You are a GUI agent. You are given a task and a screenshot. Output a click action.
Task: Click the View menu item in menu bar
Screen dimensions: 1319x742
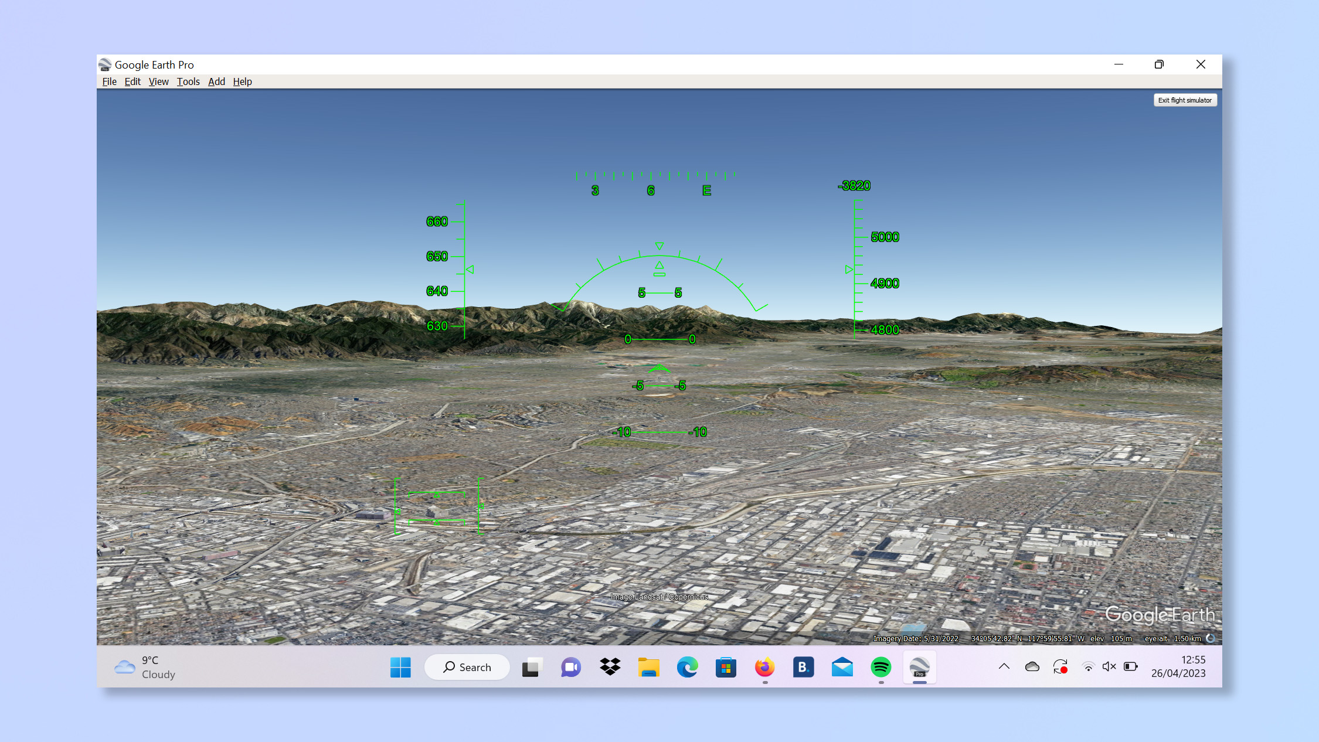point(158,81)
